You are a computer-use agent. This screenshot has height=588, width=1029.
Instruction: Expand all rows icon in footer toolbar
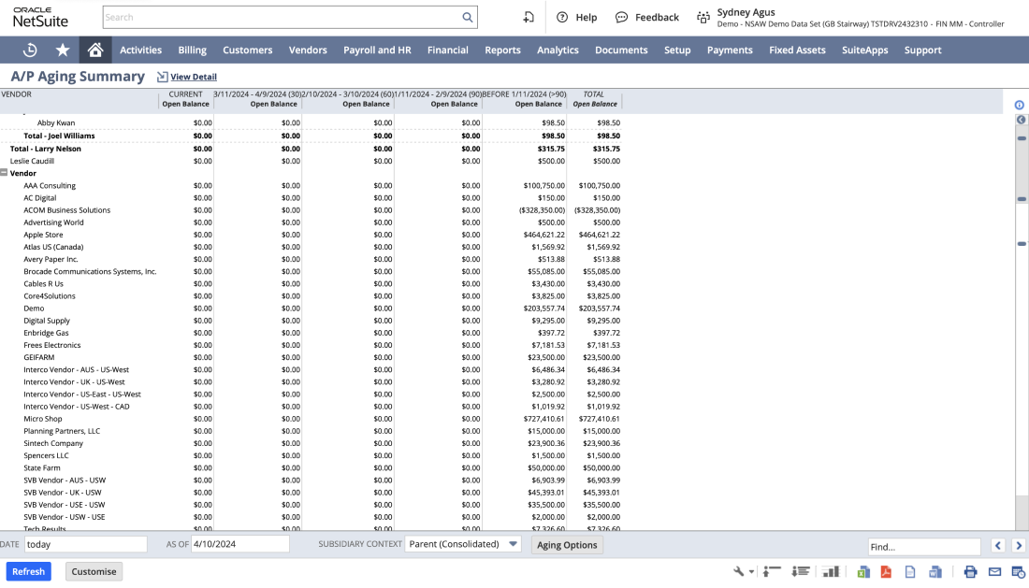point(801,572)
